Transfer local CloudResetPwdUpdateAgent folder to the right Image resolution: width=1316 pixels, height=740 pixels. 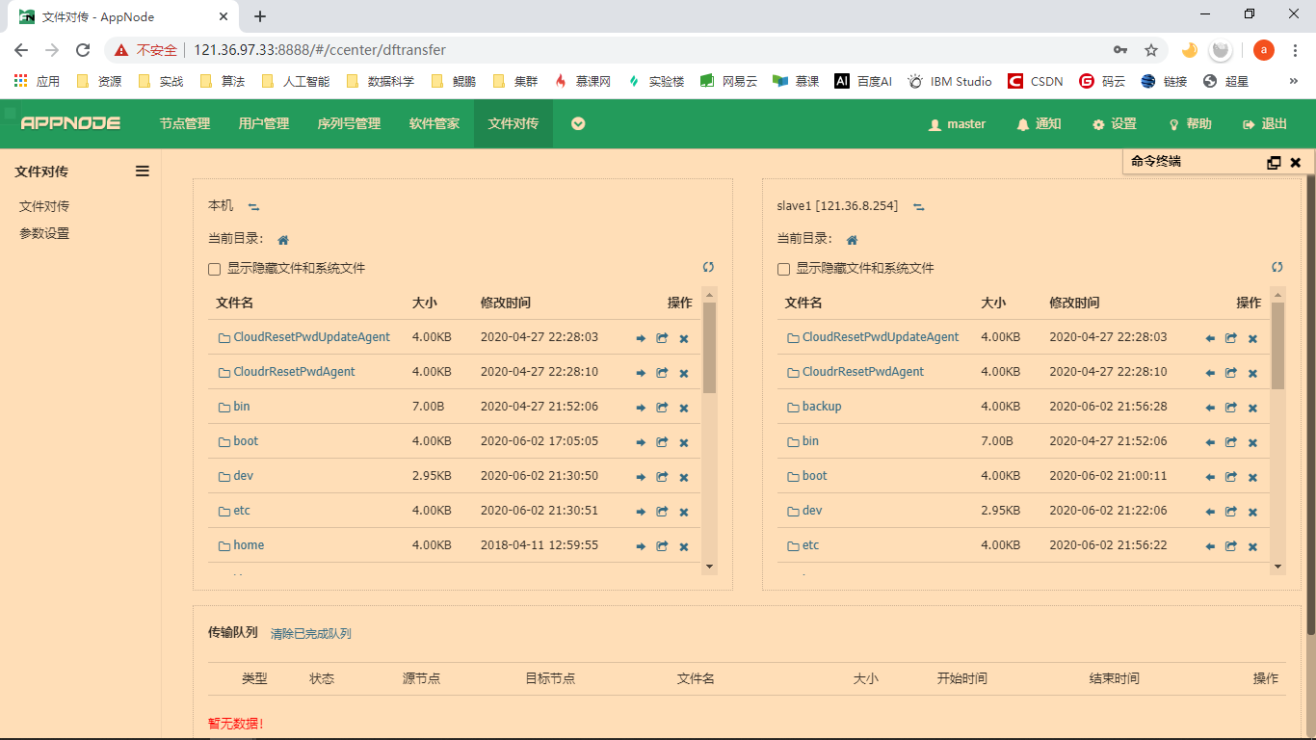click(x=641, y=338)
